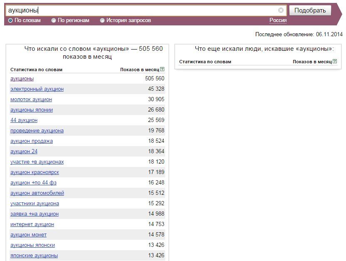The height and width of the screenshot is (261, 346).
Task: Click the value '17 189'
Action: point(156,172)
